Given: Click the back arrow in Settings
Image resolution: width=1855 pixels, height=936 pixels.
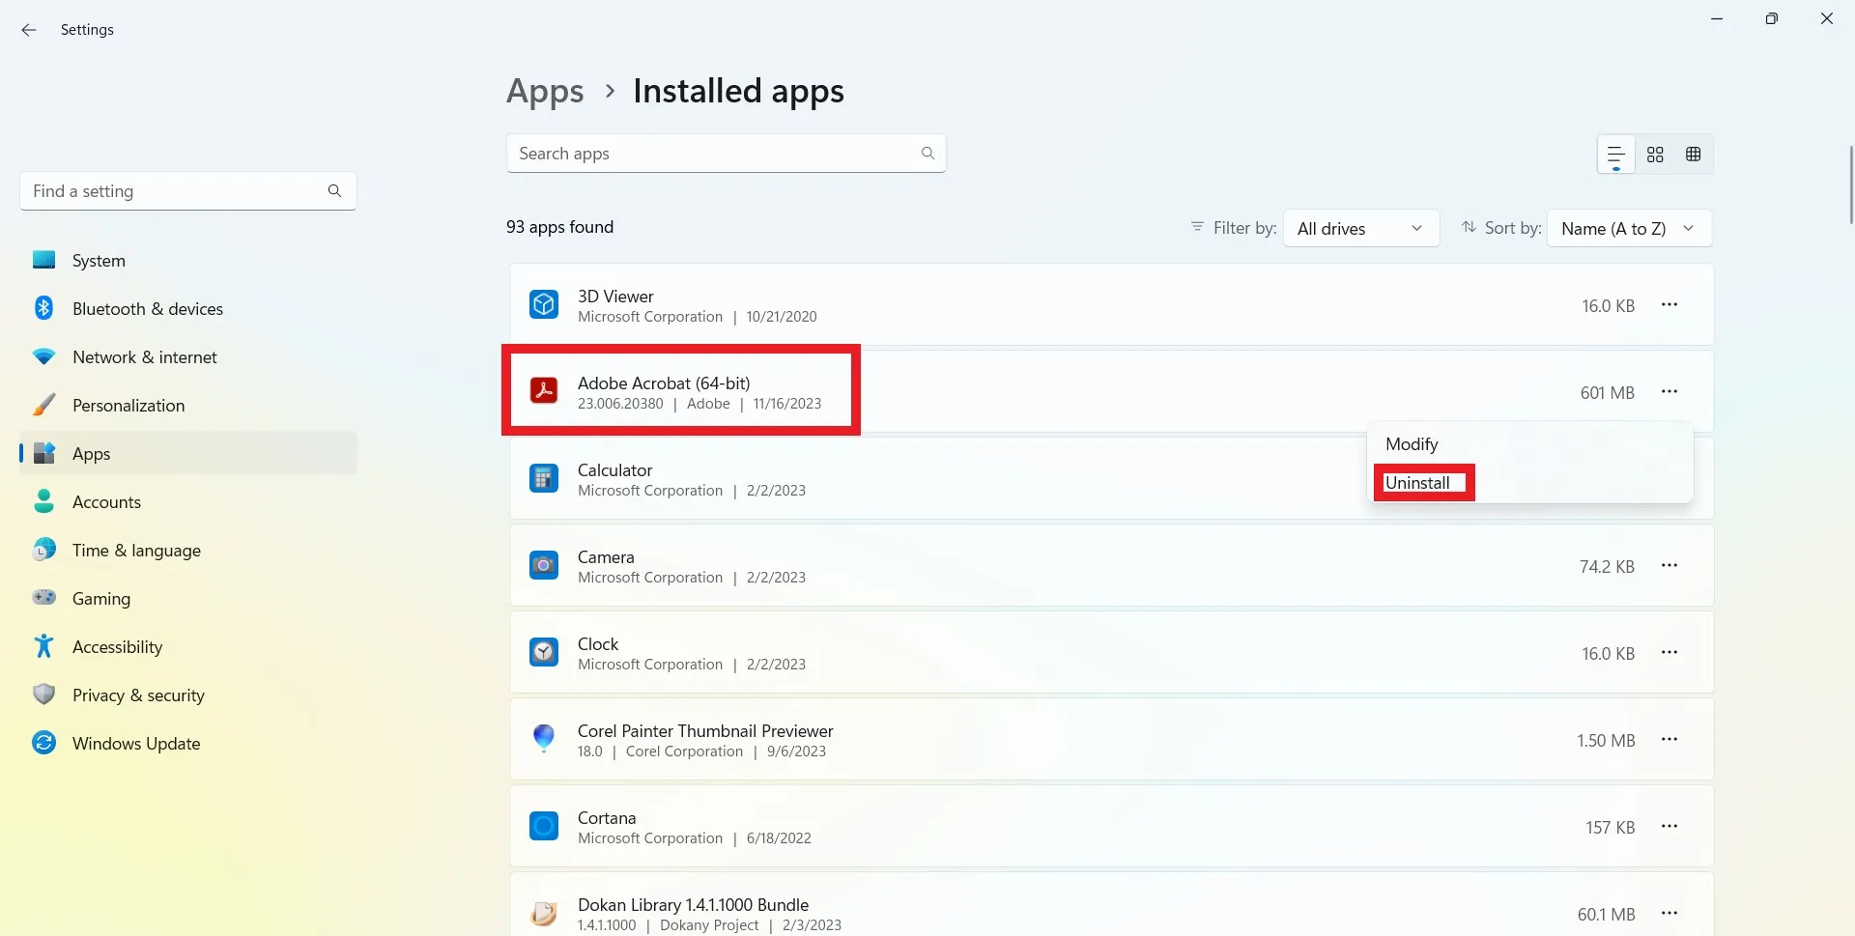Looking at the screenshot, I should click(x=29, y=30).
